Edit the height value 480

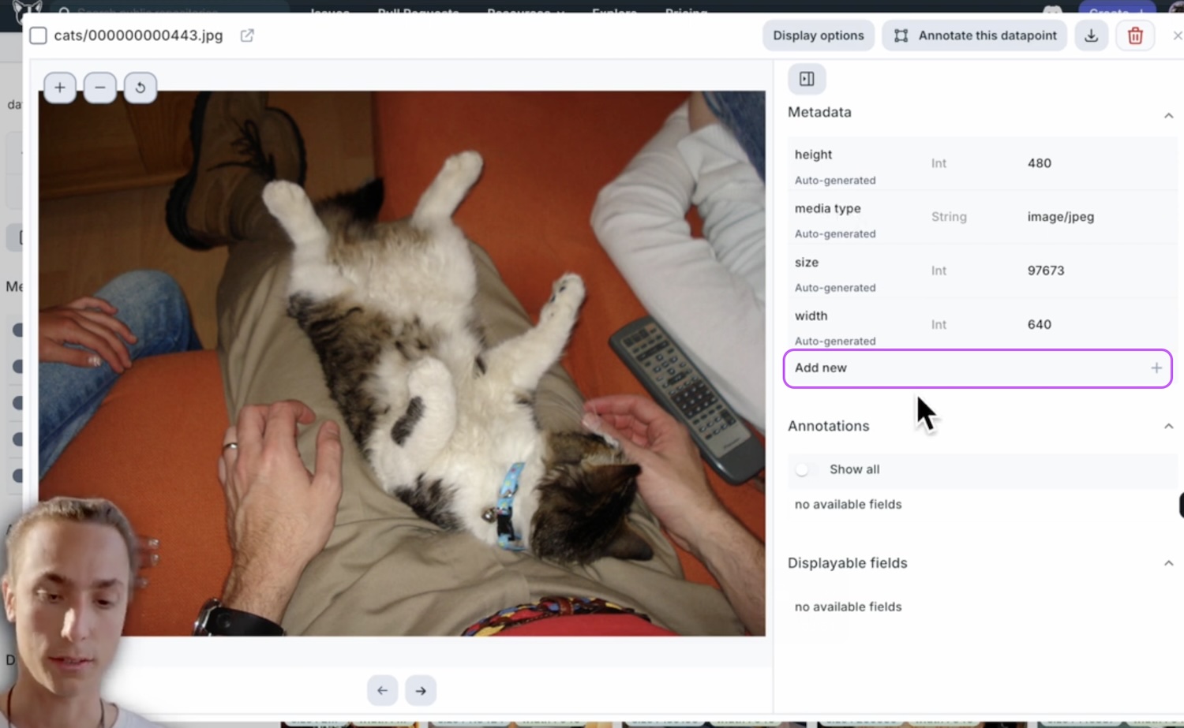pos(1039,163)
